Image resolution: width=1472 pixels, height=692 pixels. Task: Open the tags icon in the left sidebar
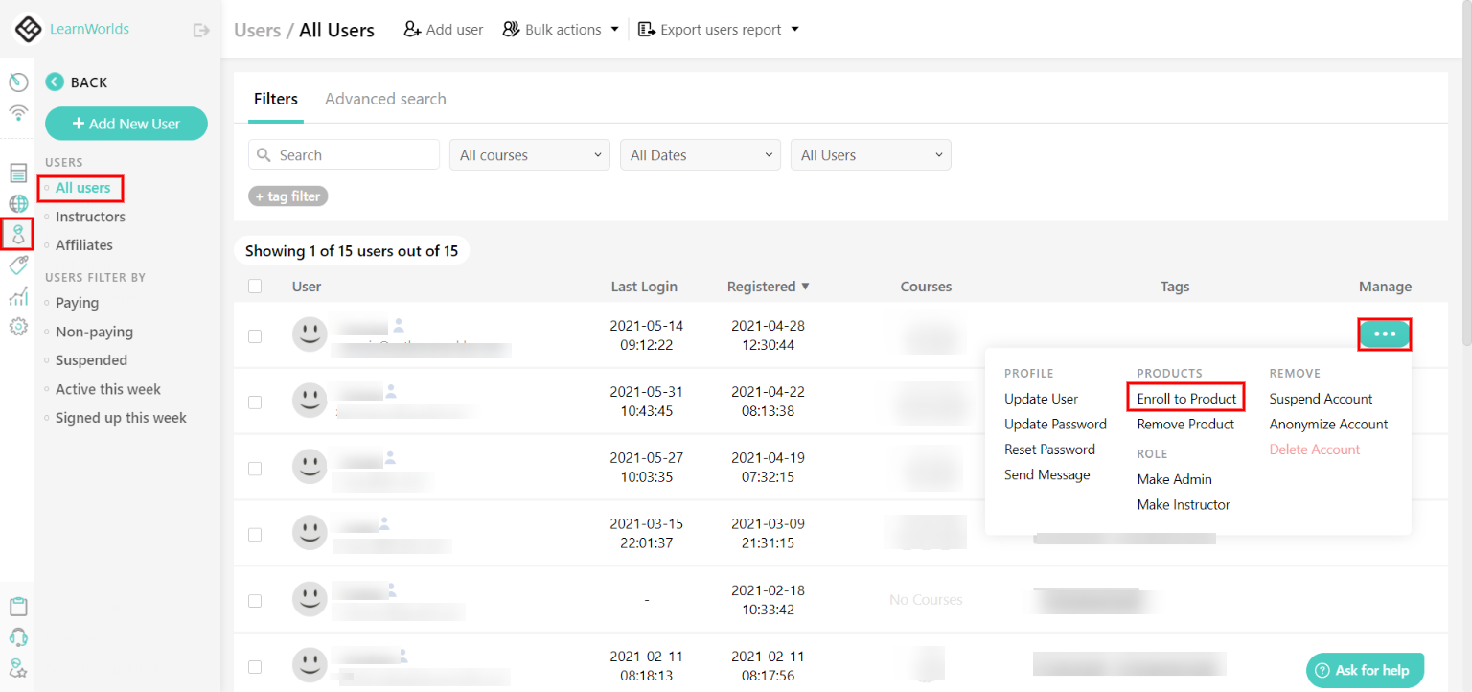(17, 265)
